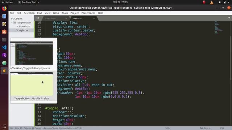Open the Terminal dock icon
The width and height of the screenshot is (232, 130).
click(4, 39)
